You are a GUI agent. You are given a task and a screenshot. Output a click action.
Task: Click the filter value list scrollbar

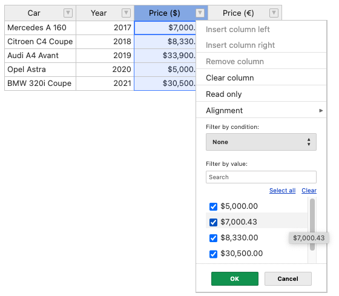pos(312,225)
